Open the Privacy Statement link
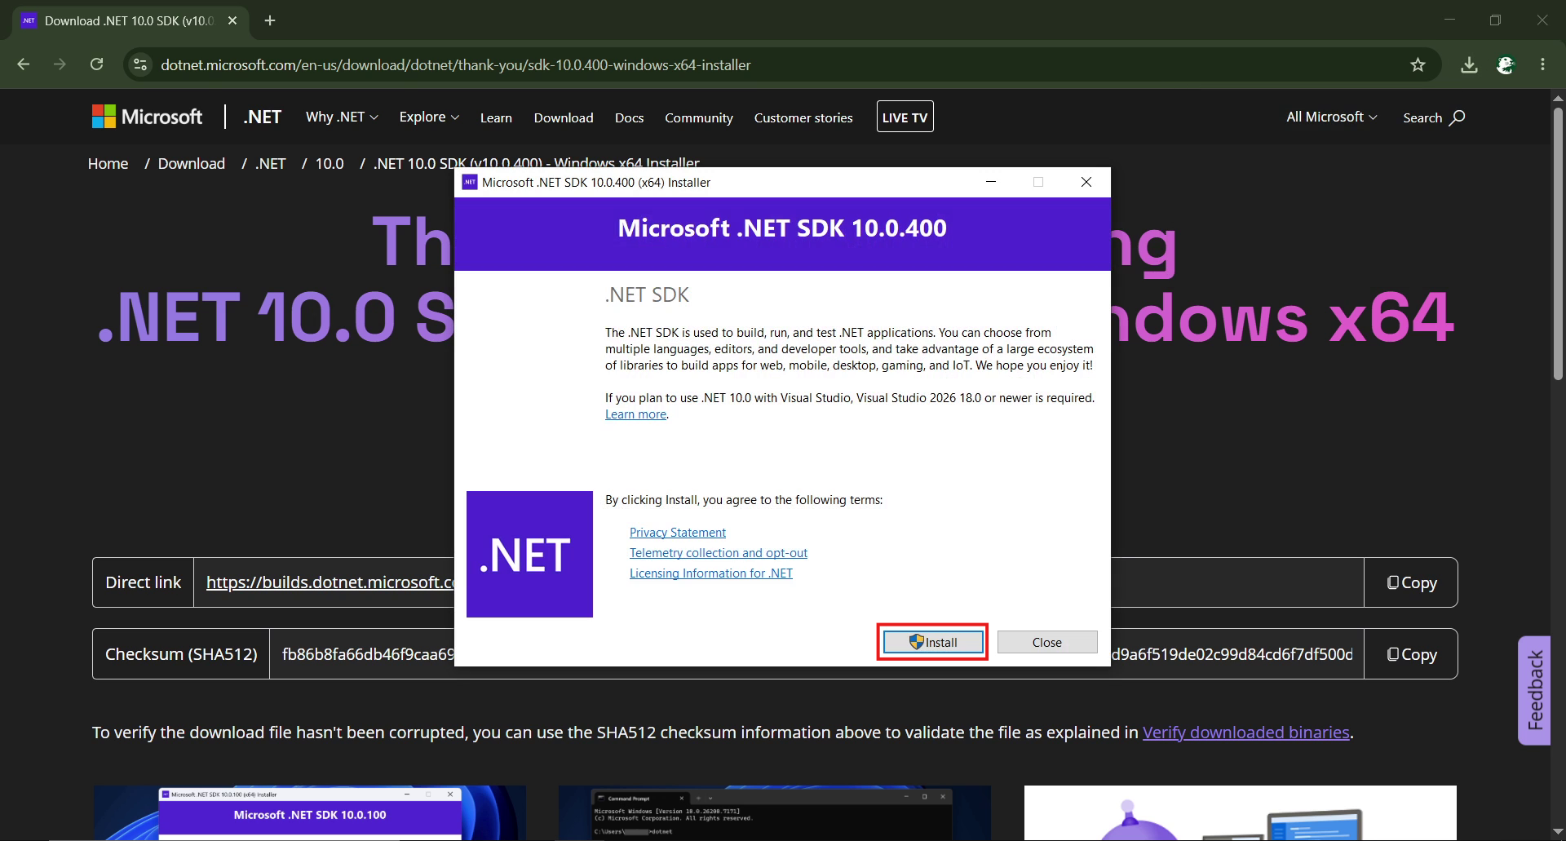1566x841 pixels. 678,533
